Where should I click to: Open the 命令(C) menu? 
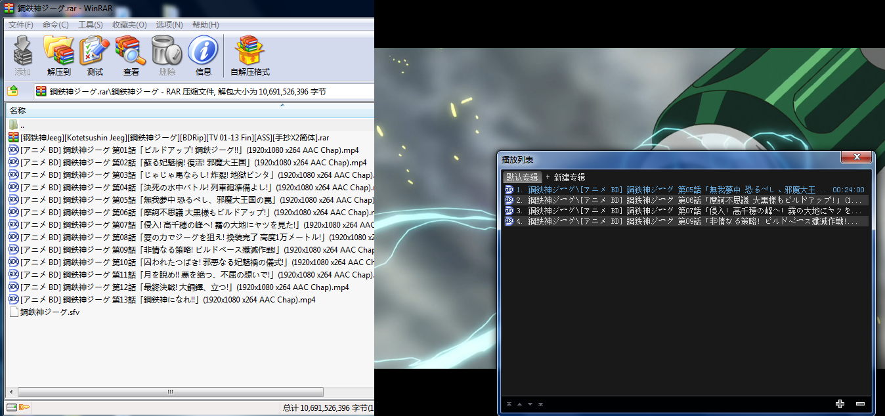[55, 25]
